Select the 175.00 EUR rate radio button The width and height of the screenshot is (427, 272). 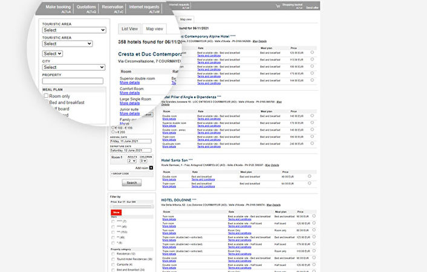coord(312,73)
